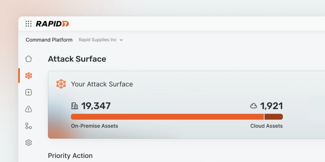Go to Home in the sidebar
The image size is (325, 162).
[28, 59]
